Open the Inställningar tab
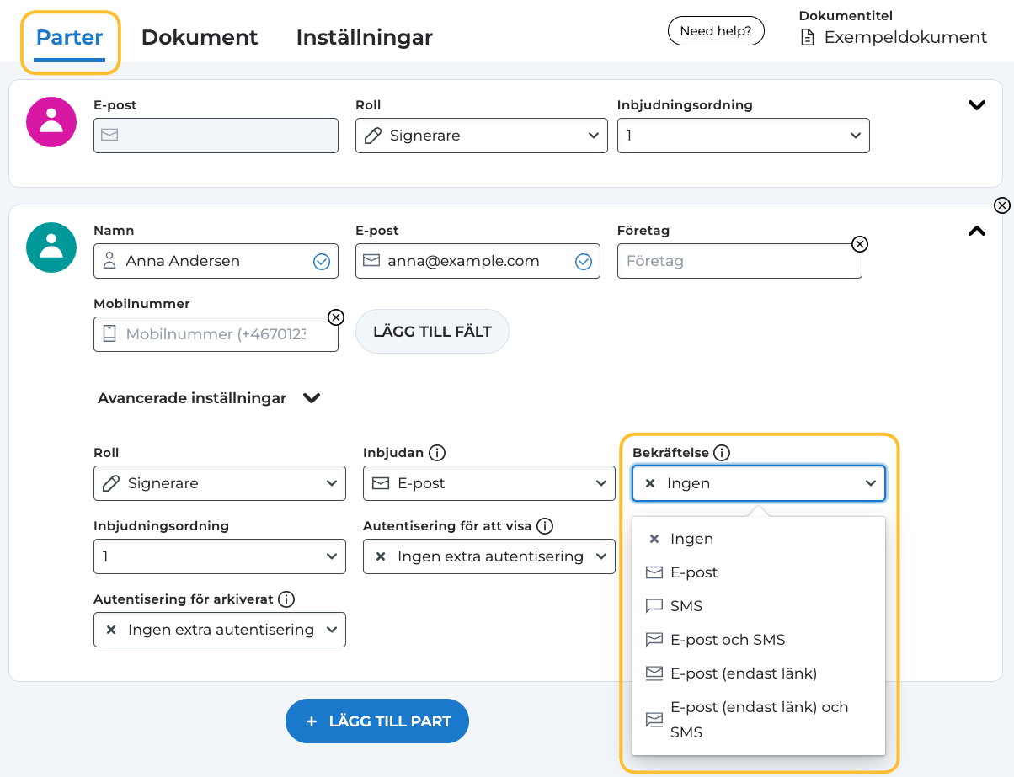1014x777 pixels. pos(364,38)
